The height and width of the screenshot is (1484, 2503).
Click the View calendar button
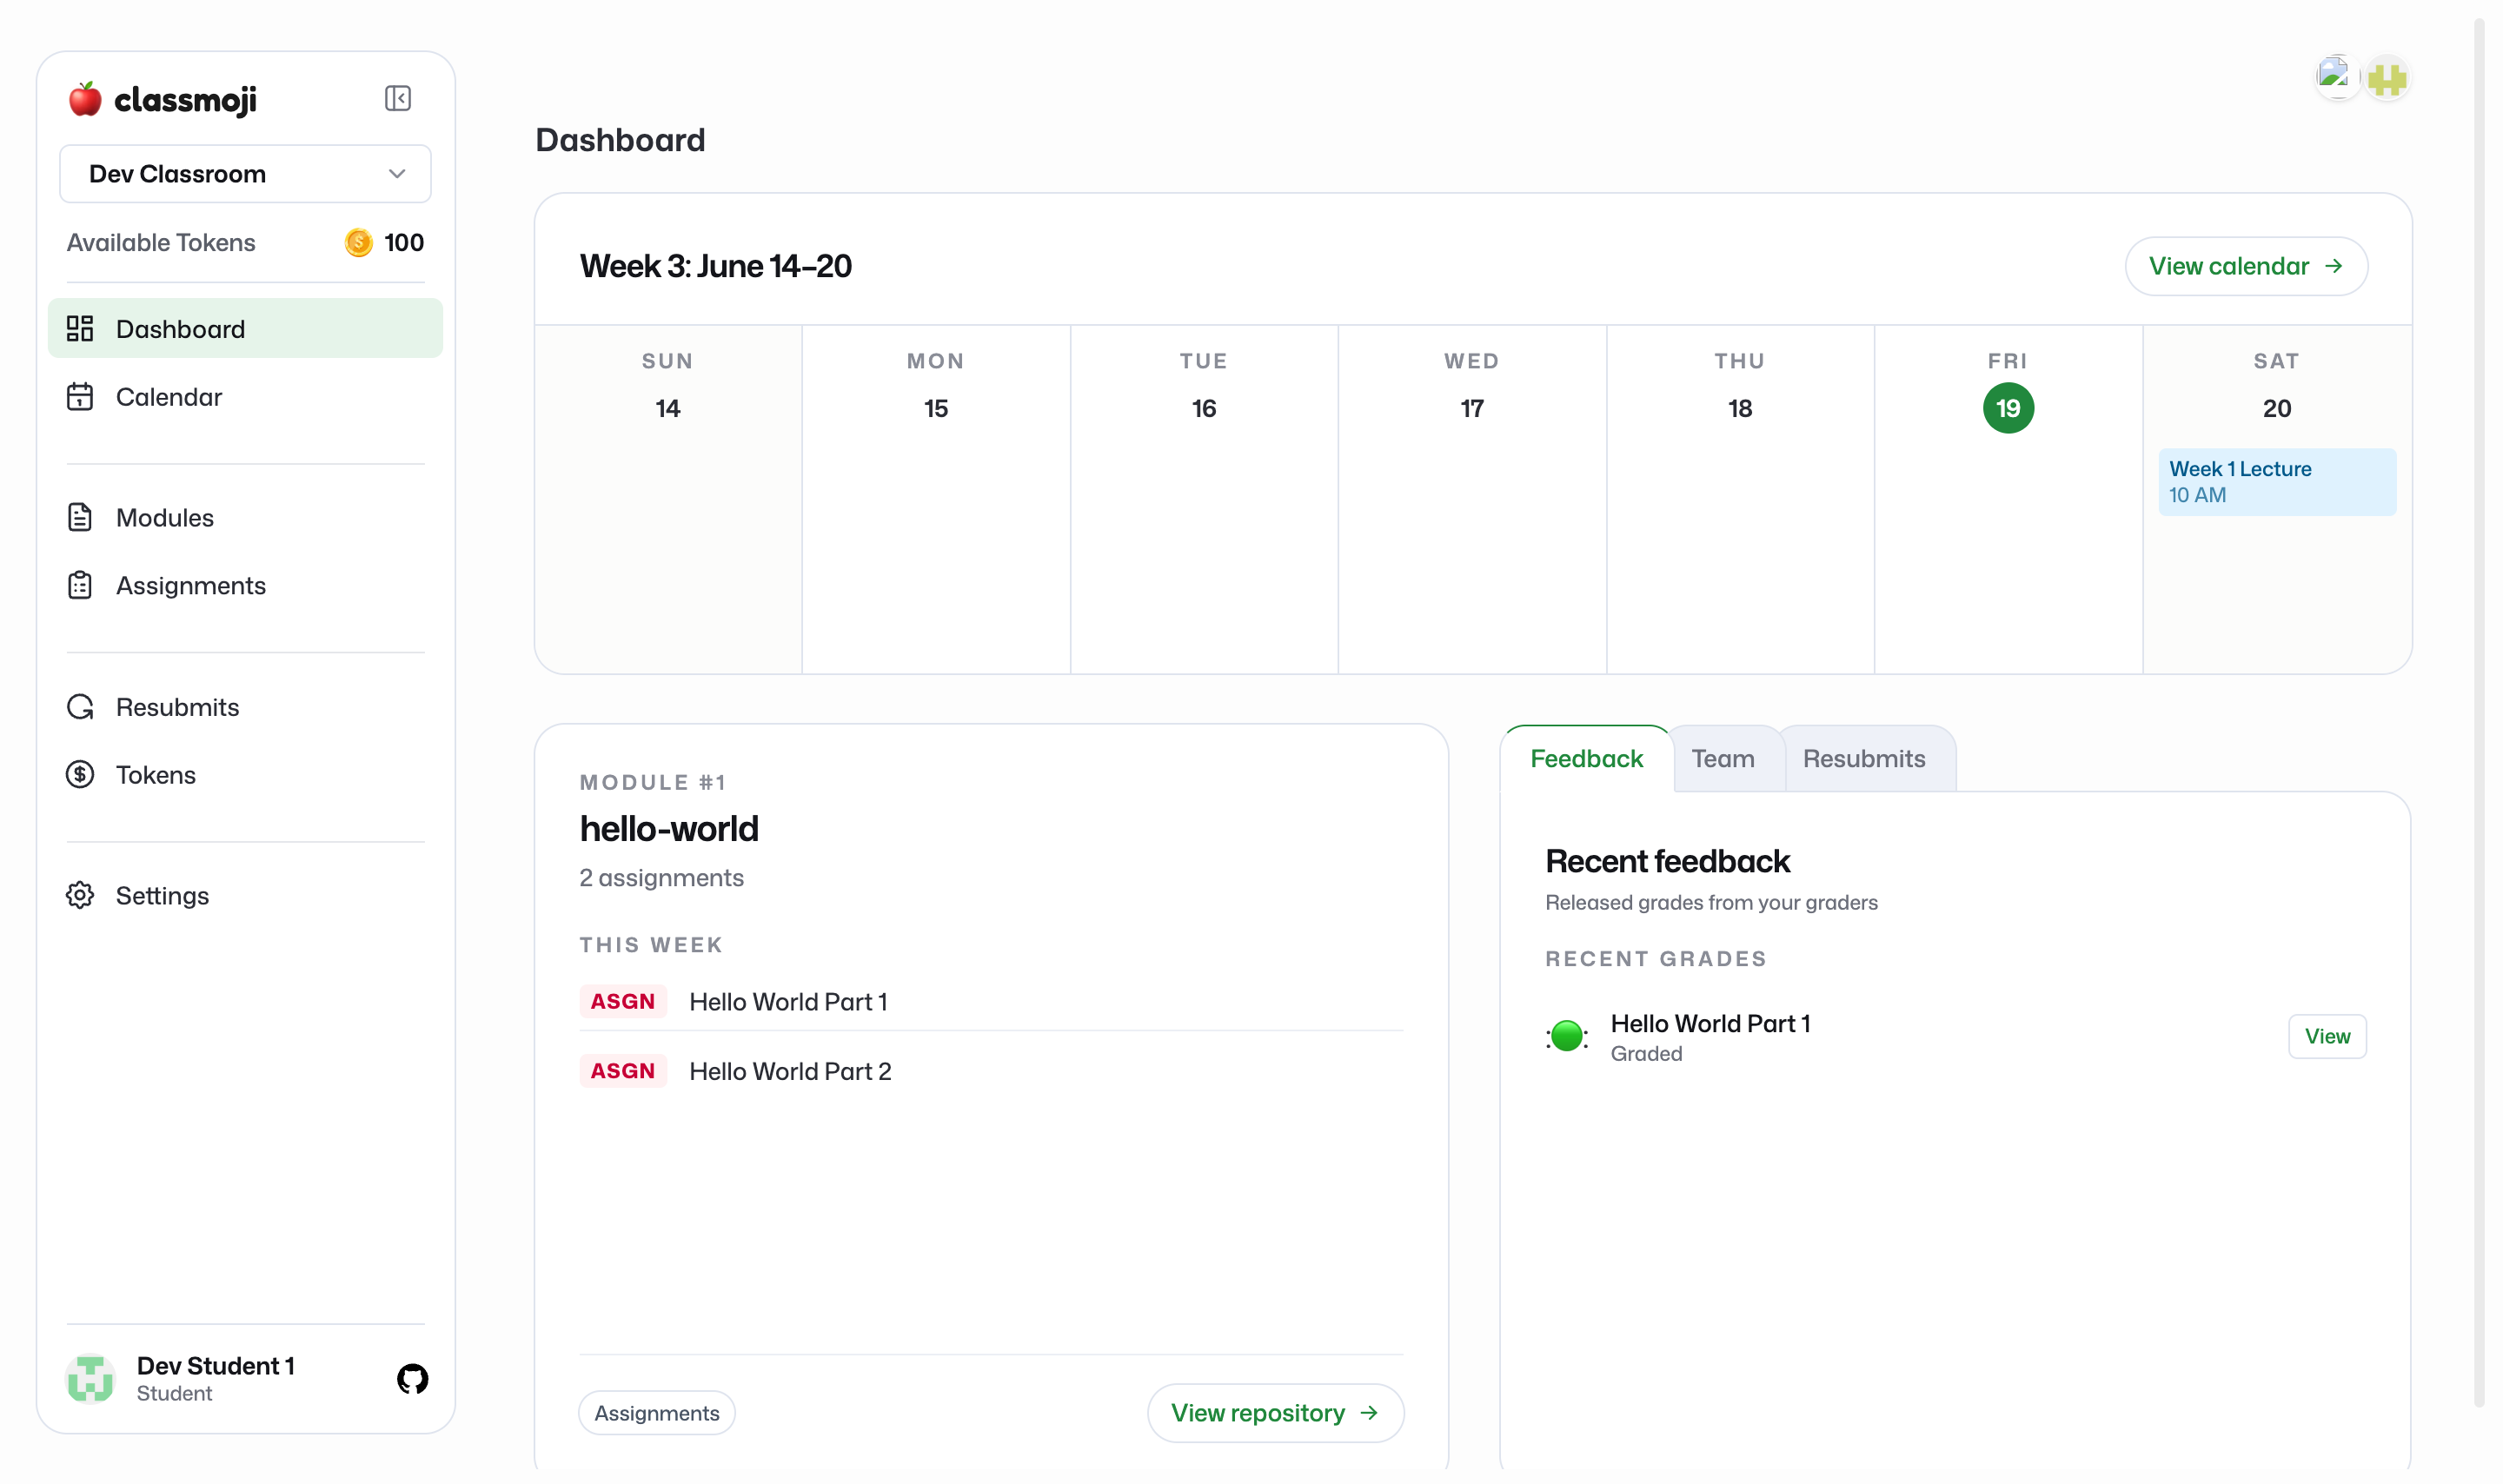coord(2245,266)
